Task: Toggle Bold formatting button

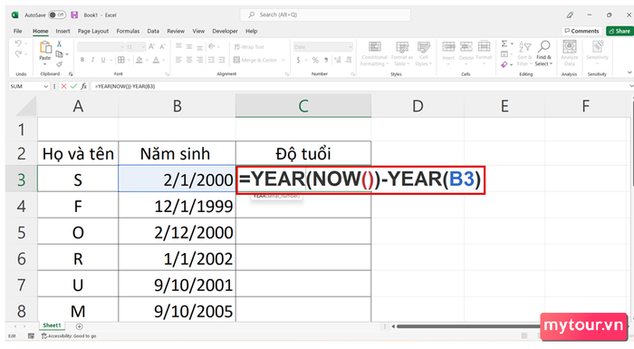Action: point(82,60)
